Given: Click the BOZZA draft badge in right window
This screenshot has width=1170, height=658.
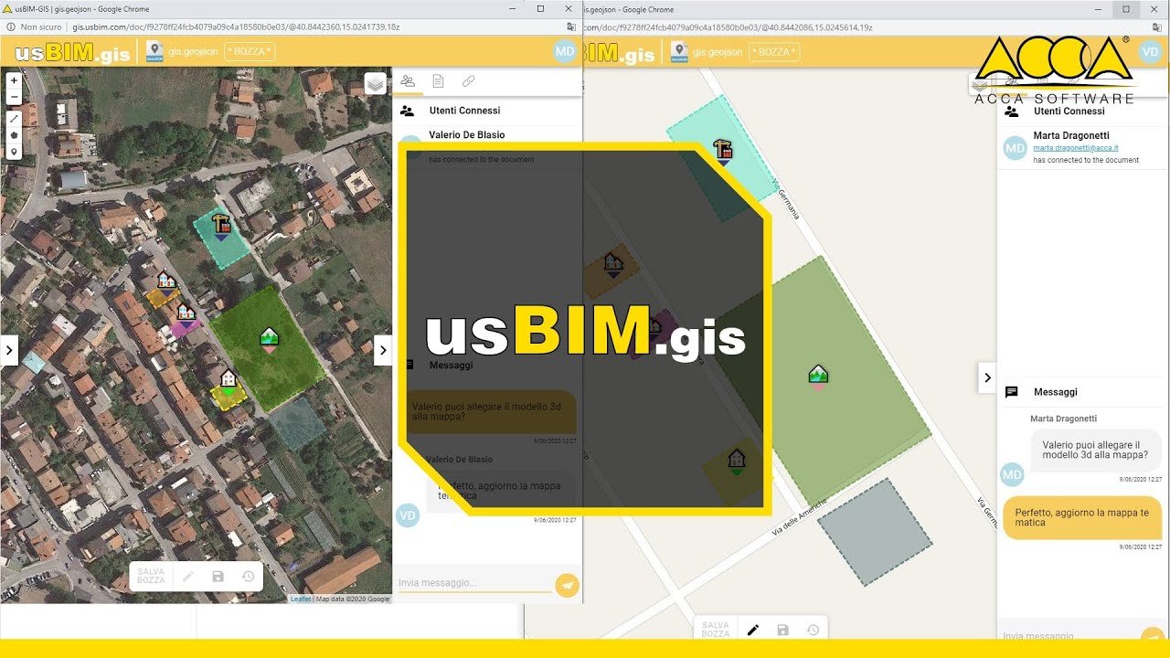Looking at the screenshot, I should click(774, 51).
